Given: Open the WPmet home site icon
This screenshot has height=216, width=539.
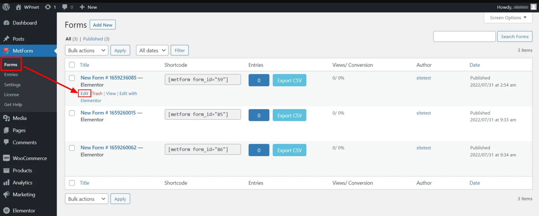Looking at the screenshot, I should (19, 7).
